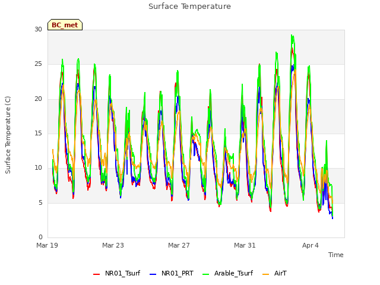Click the Mar 31 x-axis label
Image resolution: width=380 pixels, height=285 pixels.
point(245,245)
